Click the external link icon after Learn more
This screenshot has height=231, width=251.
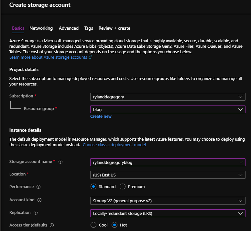[x=90, y=57]
